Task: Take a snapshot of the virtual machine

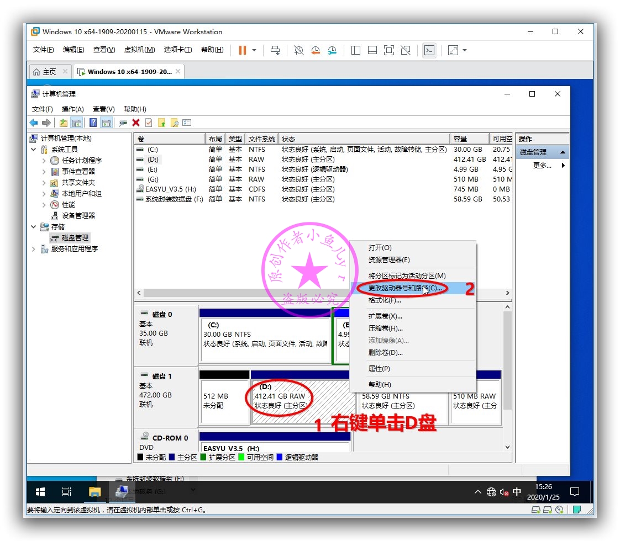Action: pyautogui.click(x=299, y=50)
